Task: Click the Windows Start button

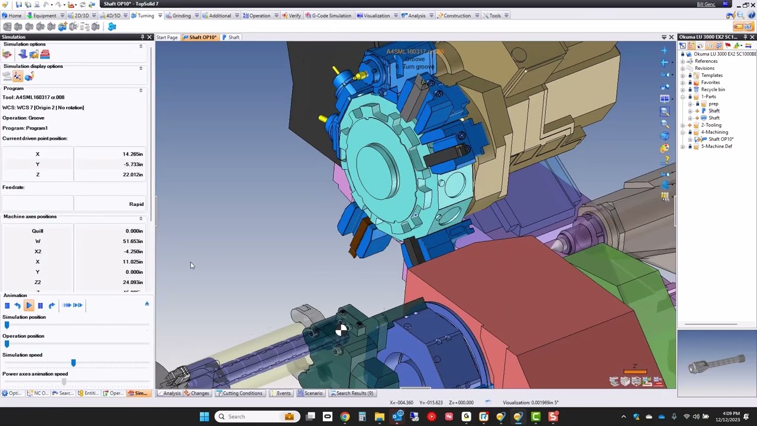Action: pyautogui.click(x=204, y=417)
